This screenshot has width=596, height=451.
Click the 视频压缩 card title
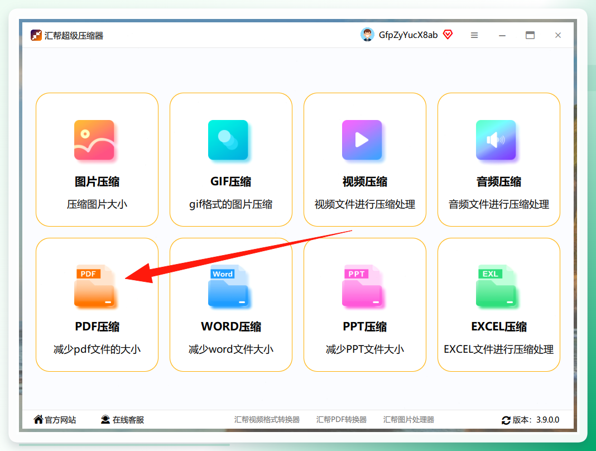(x=365, y=182)
